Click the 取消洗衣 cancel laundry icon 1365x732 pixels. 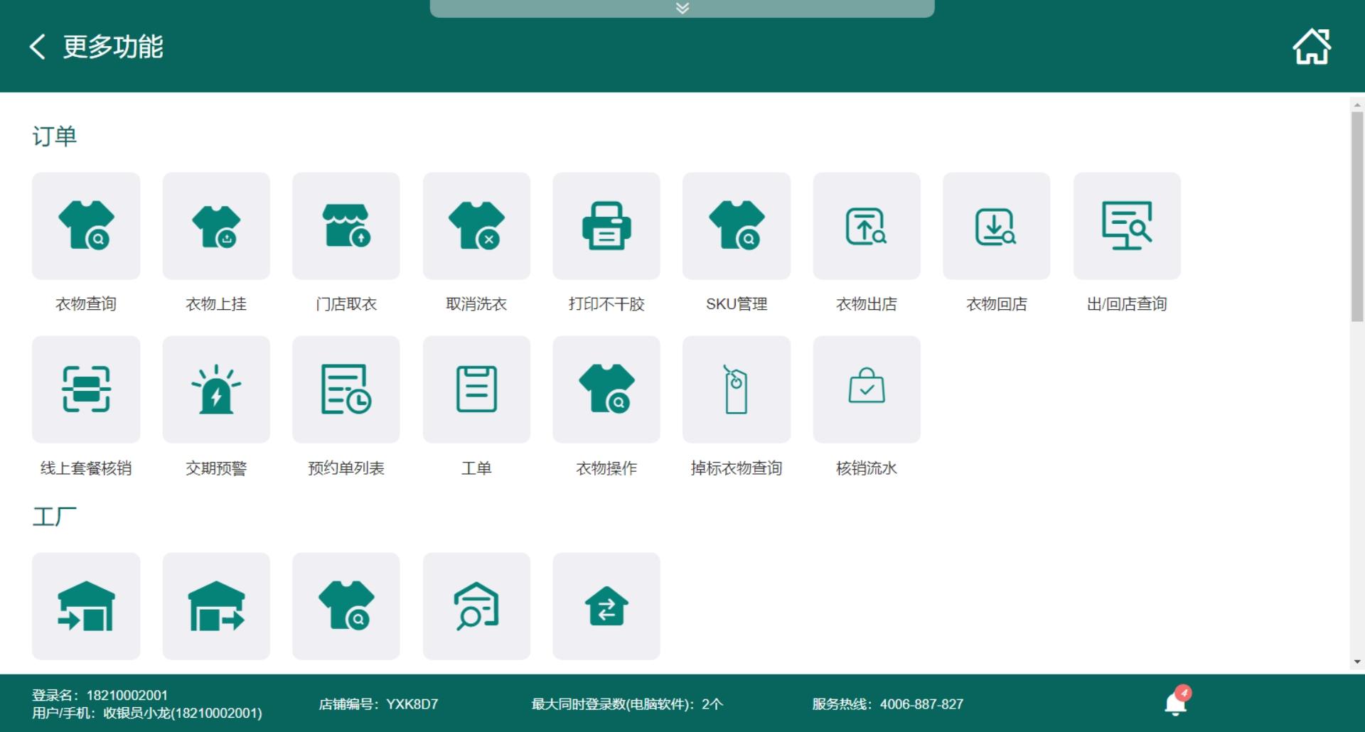pyautogui.click(x=476, y=226)
